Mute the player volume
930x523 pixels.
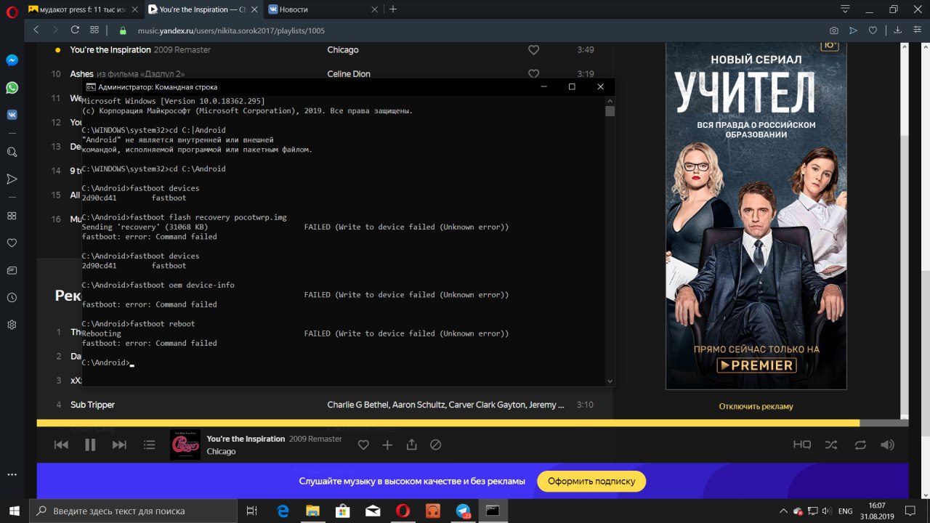(887, 445)
